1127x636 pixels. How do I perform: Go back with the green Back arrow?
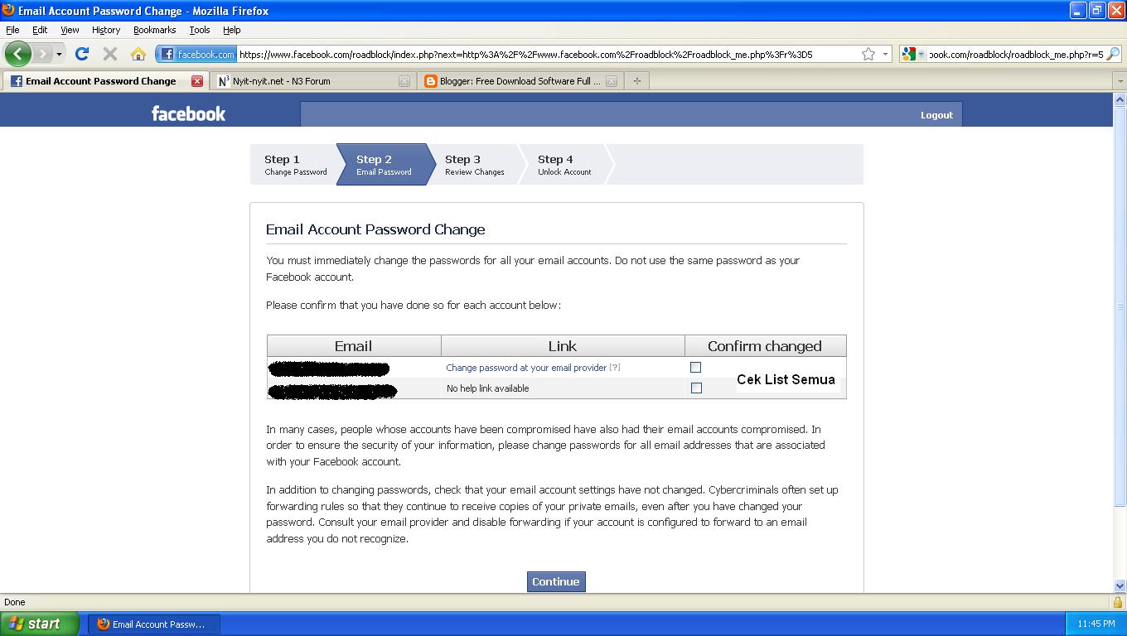coord(17,54)
